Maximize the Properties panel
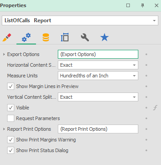Viewport: 161px width, 165px height. [128, 5]
